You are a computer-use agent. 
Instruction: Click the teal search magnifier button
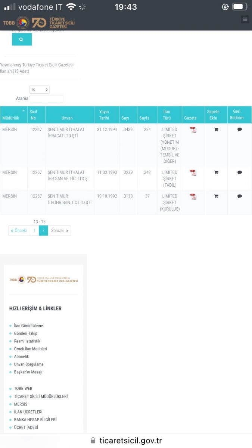(x=22, y=39)
